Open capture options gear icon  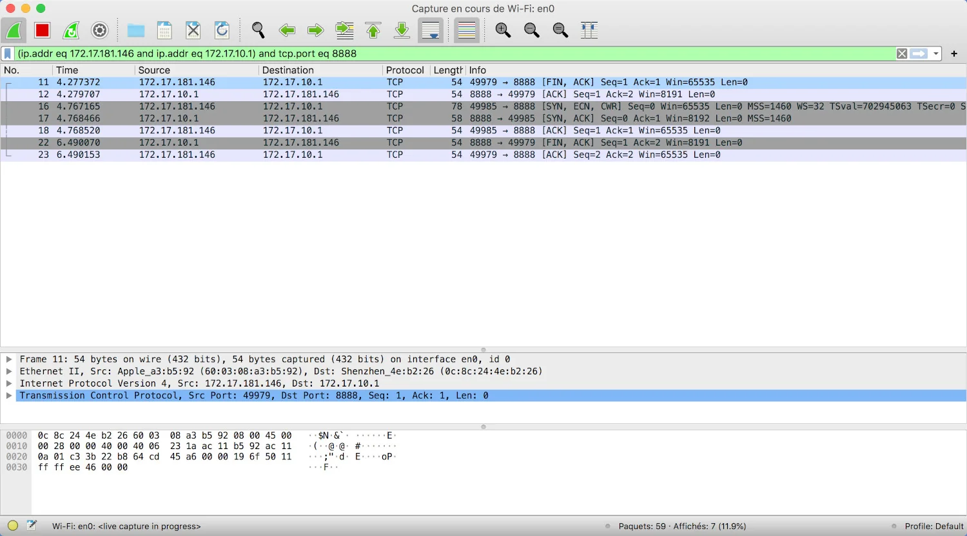point(99,30)
